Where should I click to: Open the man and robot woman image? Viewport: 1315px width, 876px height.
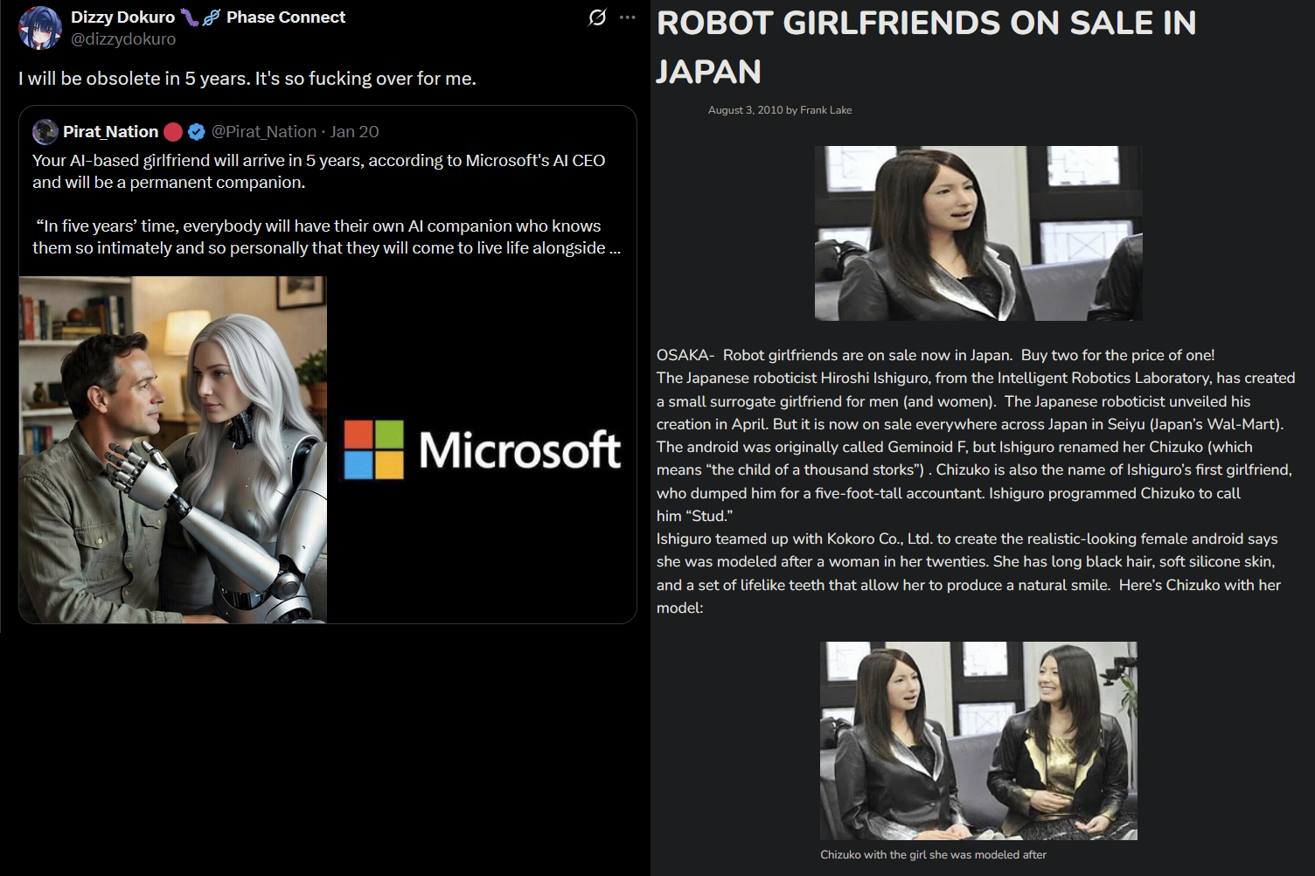[x=173, y=449]
